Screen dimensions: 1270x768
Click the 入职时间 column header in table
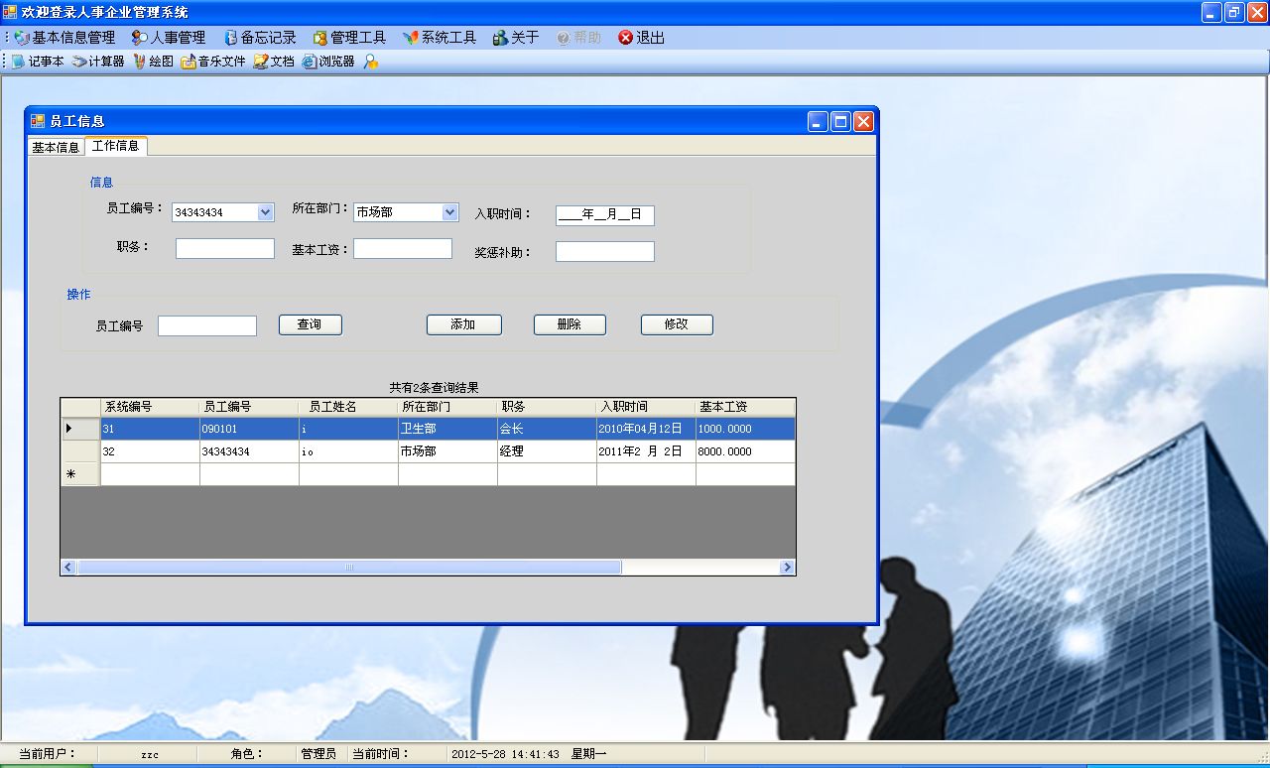(x=646, y=407)
